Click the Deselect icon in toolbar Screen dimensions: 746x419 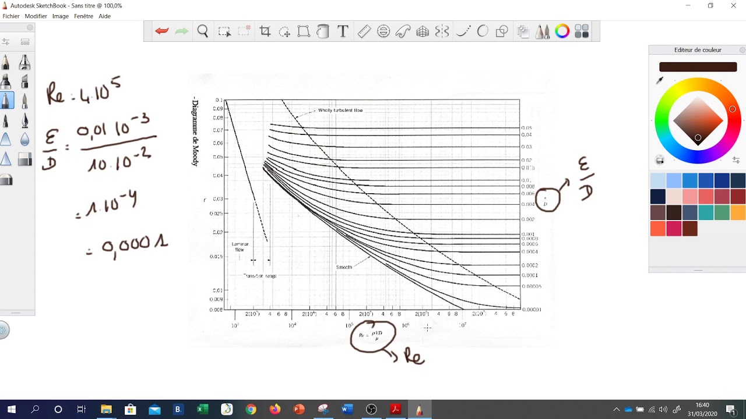tap(244, 31)
